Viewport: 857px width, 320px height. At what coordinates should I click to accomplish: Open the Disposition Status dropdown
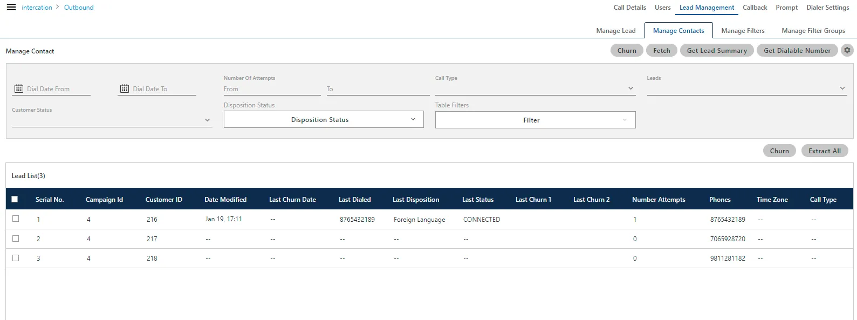coord(324,120)
